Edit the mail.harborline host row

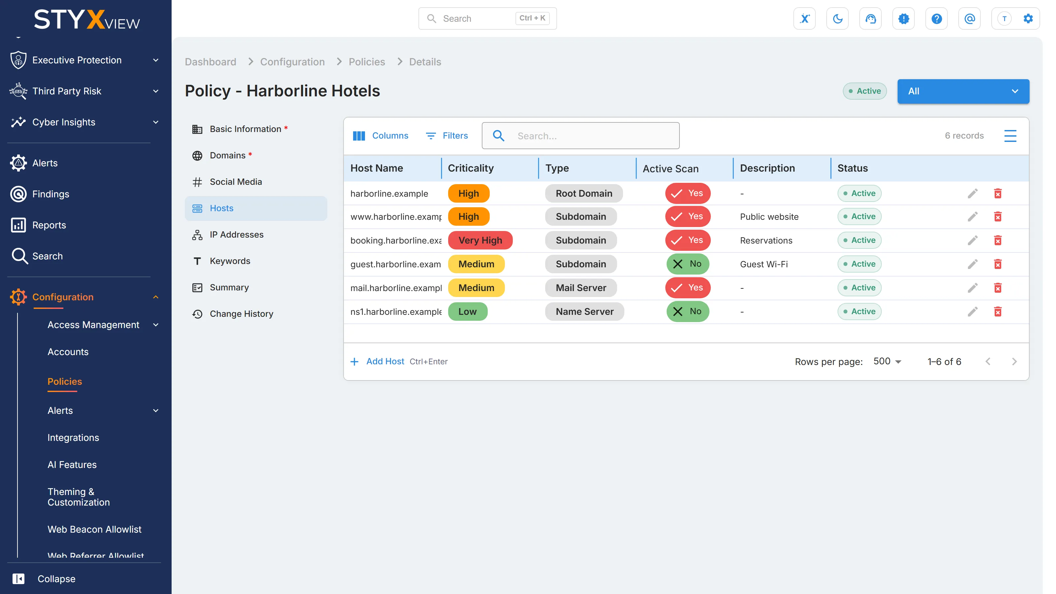point(973,288)
